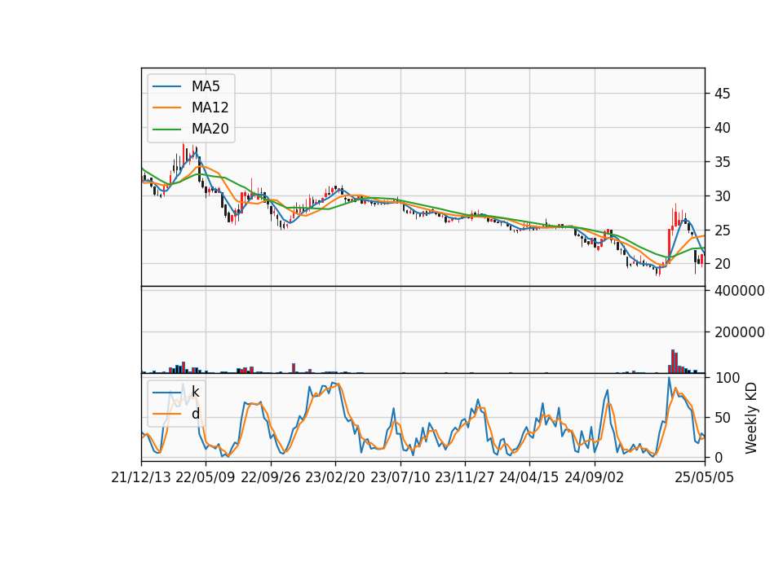Click the 45 price axis label

pos(722,94)
